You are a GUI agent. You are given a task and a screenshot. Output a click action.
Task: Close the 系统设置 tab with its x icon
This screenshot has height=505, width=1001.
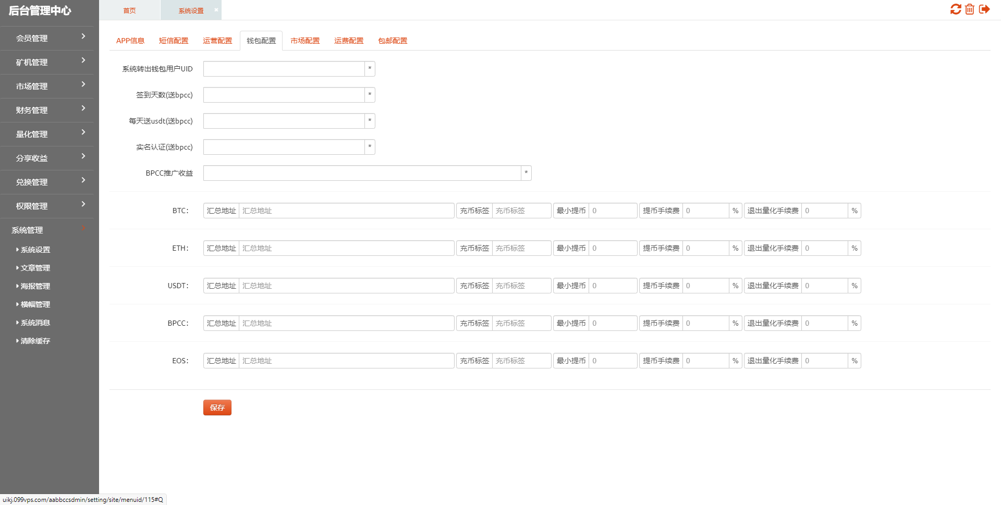216,10
